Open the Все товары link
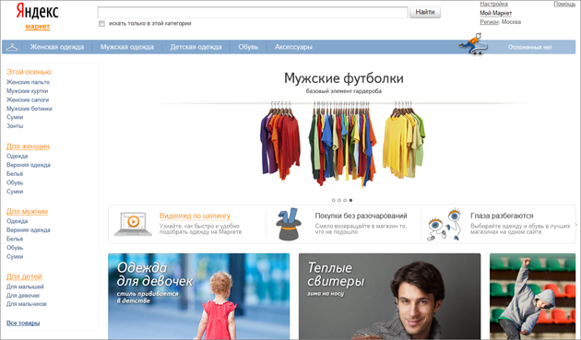 (x=23, y=323)
